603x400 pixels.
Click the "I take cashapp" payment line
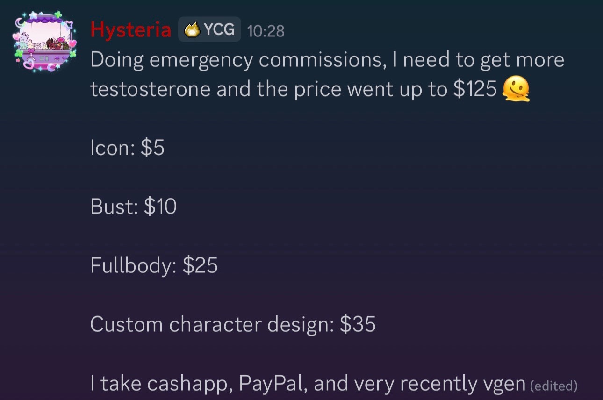coord(309,384)
